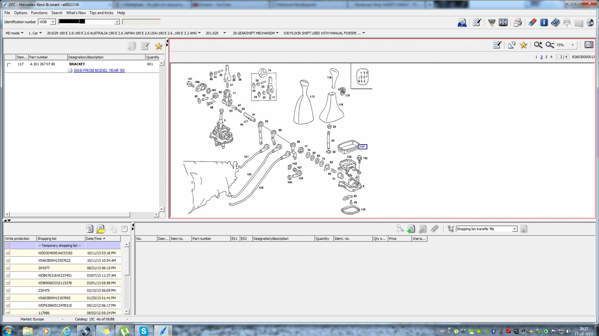Open uTorrent from the taskbar
Viewport: 599px width, 336px height.
pyautogui.click(x=124, y=331)
